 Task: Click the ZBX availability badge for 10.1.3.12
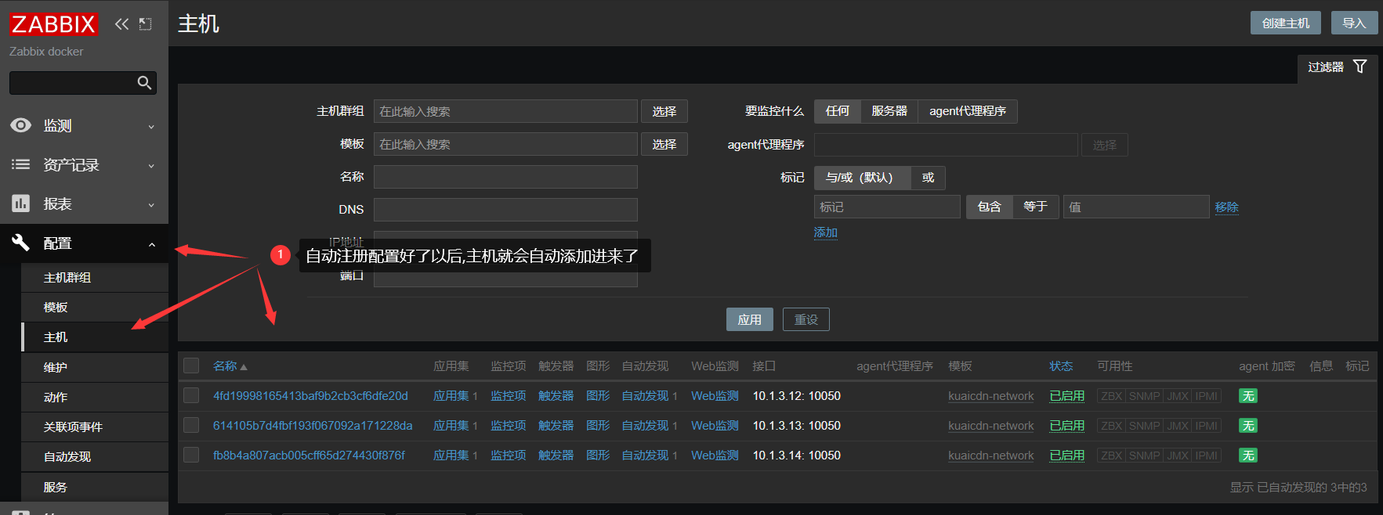[x=1111, y=396]
